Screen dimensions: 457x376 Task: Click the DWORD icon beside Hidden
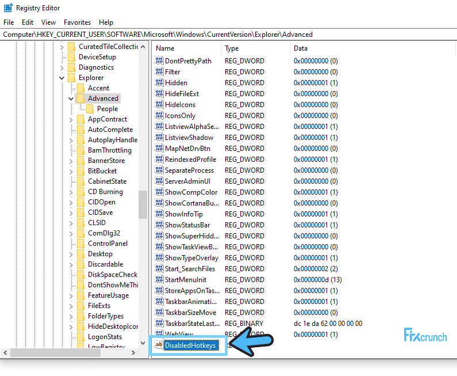pyautogui.click(x=159, y=82)
